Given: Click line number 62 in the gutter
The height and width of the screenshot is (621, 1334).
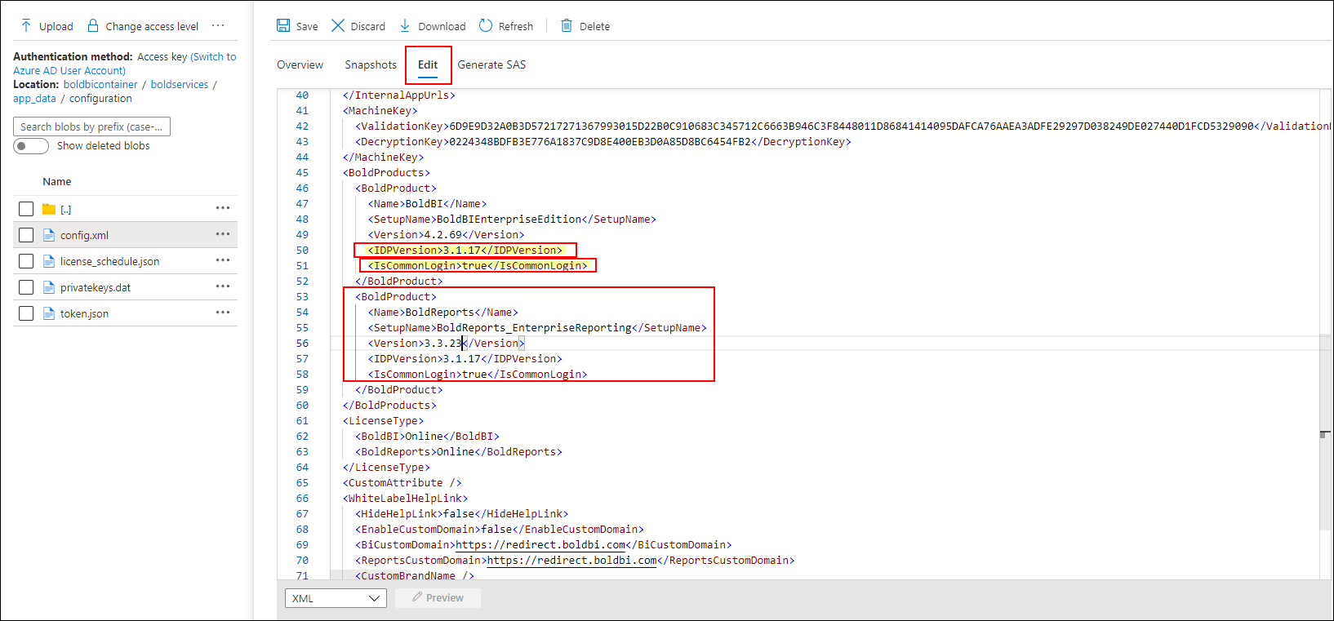Looking at the screenshot, I should (x=302, y=436).
